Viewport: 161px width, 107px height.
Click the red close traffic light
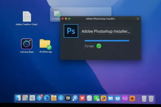click(63, 19)
